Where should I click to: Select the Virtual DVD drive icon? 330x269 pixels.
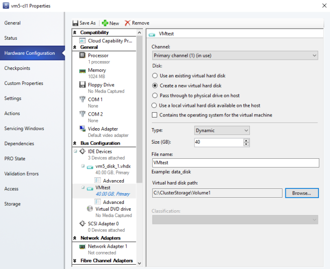(90, 209)
